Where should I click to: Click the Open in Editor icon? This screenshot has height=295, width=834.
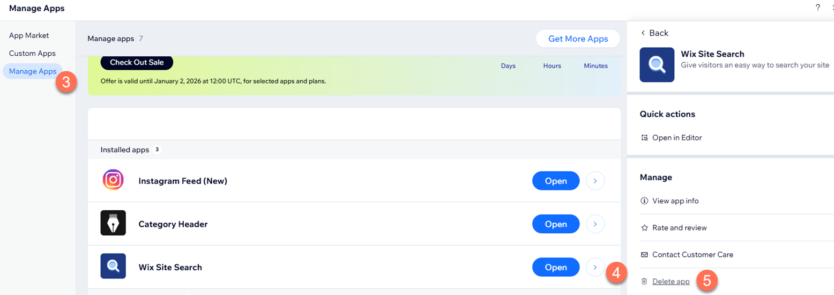pos(645,138)
